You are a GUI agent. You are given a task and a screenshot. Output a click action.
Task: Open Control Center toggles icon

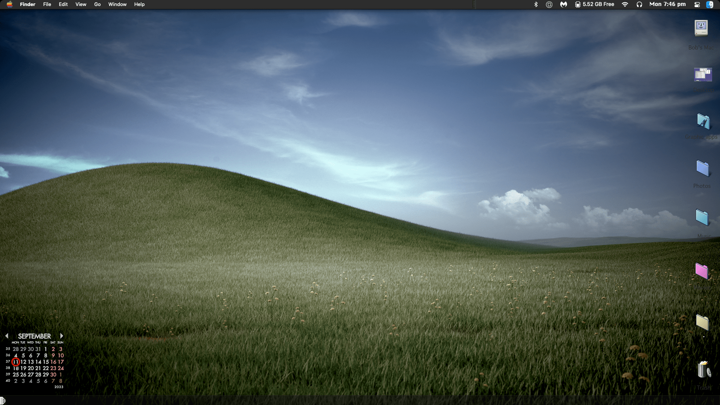point(697,4)
